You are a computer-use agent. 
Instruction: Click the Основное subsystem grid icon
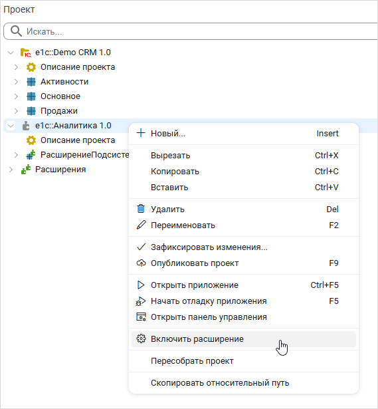[x=31, y=96]
